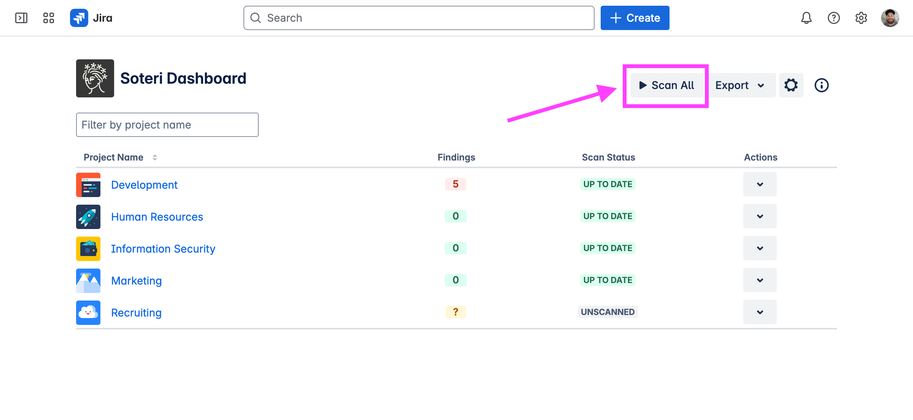
Task: Focus the Filter by project name field
Action: [167, 125]
